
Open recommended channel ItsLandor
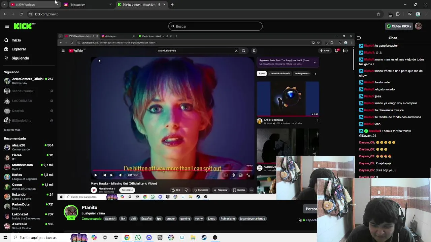[x=29, y=196]
